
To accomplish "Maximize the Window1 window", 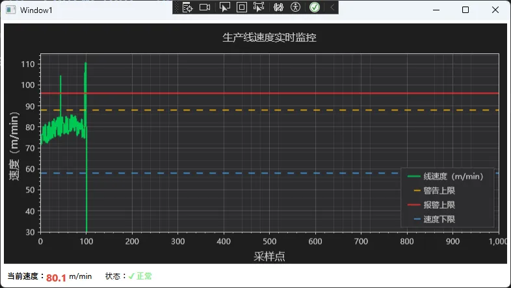I will click(x=465, y=10).
